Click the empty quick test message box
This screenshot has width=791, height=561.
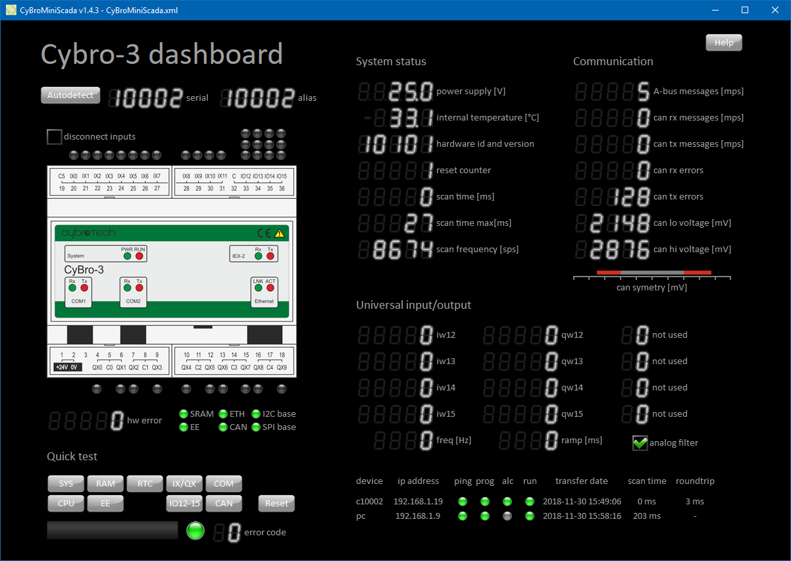tap(113, 530)
